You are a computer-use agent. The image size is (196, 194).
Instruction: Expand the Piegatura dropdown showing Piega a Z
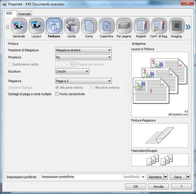click(83, 81)
